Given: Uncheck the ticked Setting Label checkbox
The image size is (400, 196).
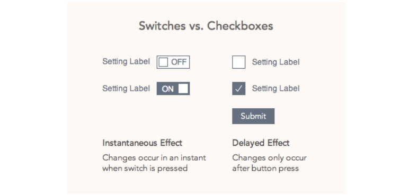Looking at the screenshot, I should tap(239, 88).
